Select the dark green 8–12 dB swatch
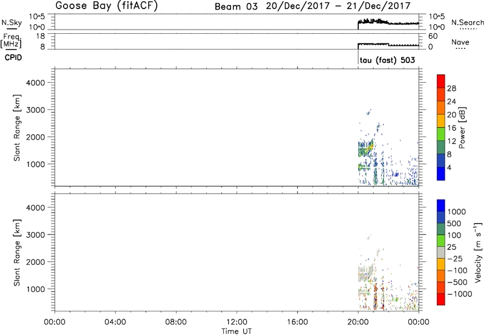The height and width of the screenshot is (335, 484). tap(441, 147)
